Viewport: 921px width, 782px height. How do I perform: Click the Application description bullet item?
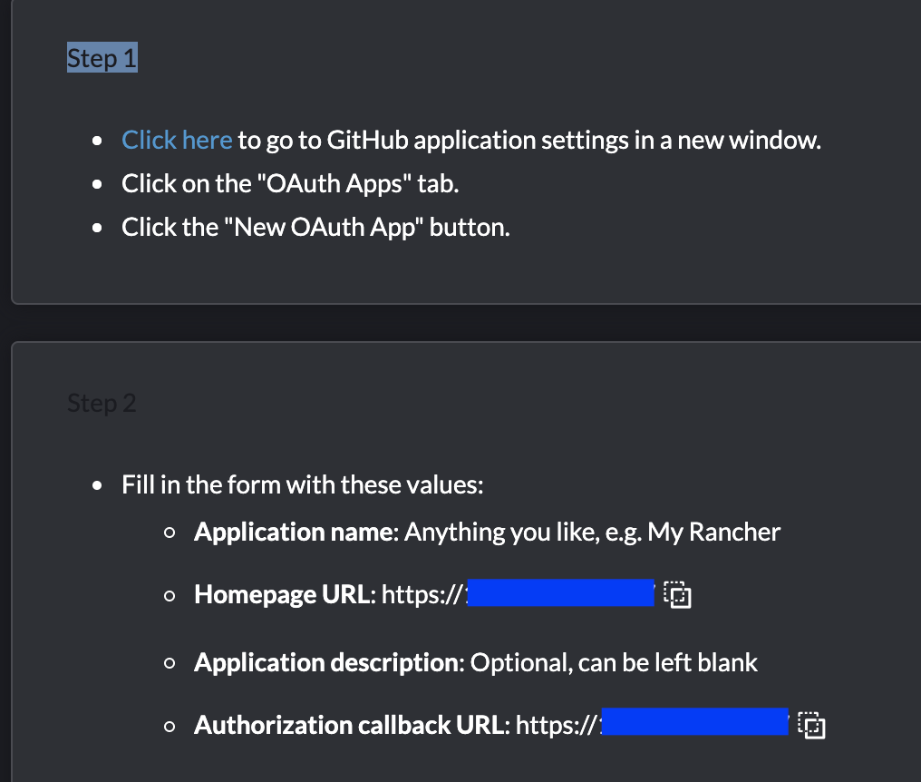[475, 662]
